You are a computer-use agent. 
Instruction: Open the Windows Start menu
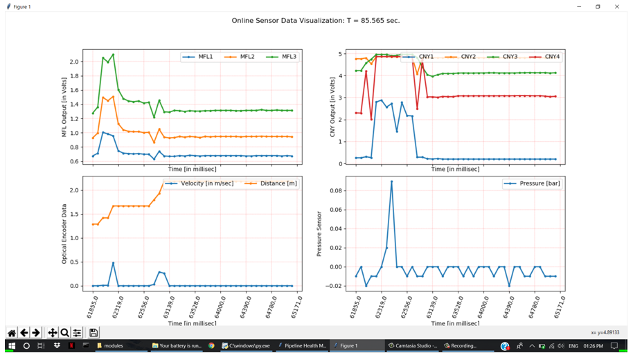pyautogui.click(x=11, y=346)
